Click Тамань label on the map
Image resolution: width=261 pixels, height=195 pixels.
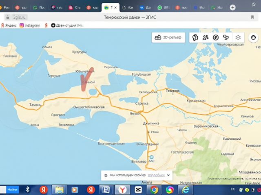(x=35, y=105)
